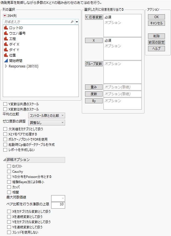The height and width of the screenshot is (236, 171).
Task: Check 経験Bayes法による縮小
Action: pyautogui.click(x=9, y=182)
